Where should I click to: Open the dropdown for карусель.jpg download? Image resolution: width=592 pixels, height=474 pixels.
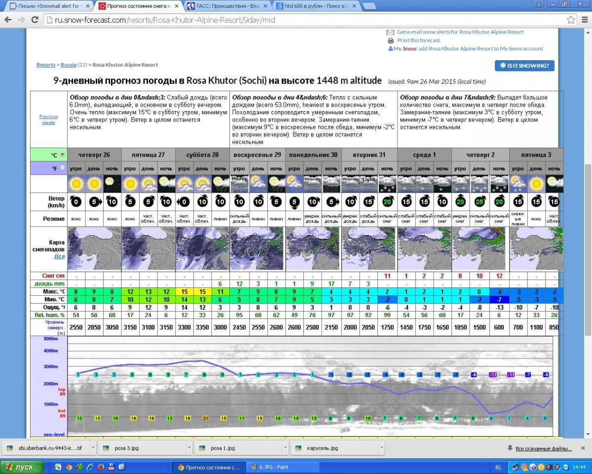(x=382, y=448)
